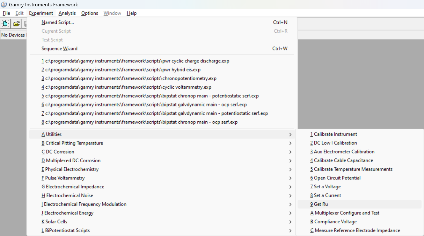Expand Physical Electrochemistry submenu arrow
Image resolution: width=424 pixels, height=236 pixels.
tap(290, 169)
